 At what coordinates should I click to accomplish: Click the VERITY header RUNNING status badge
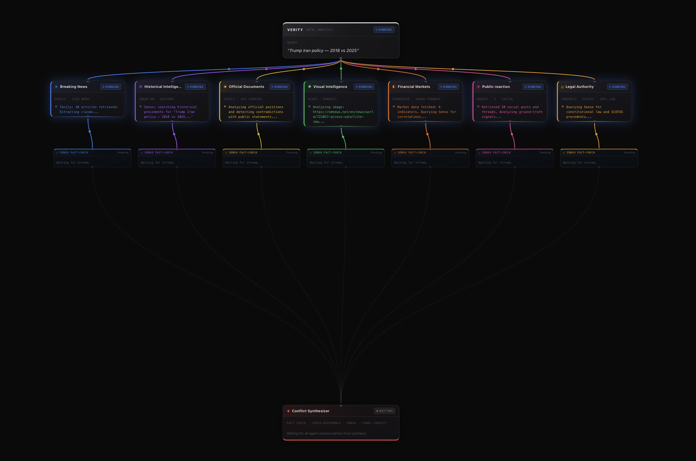pyautogui.click(x=384, y=30)
